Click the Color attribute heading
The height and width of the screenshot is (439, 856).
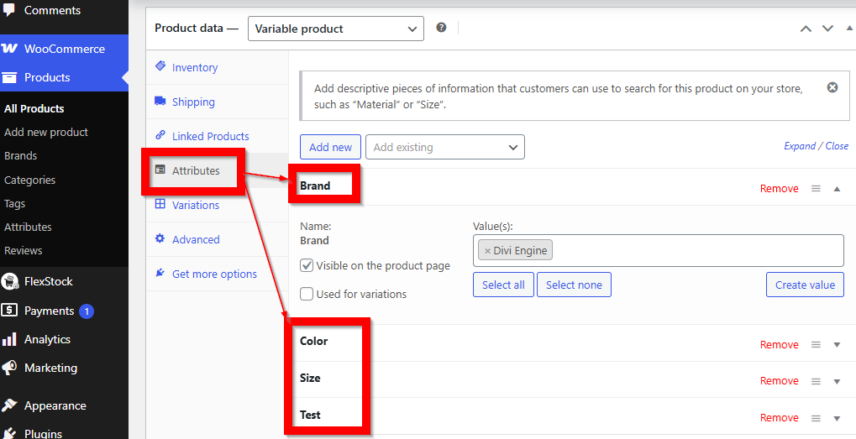click(x=314, y=341)
